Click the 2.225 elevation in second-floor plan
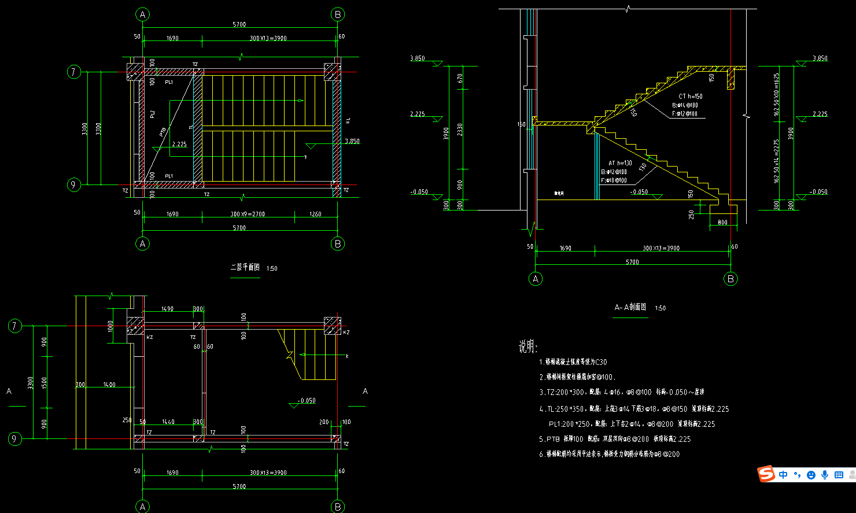Viewport: 856px width, 513px height. click(x=179, y=144)
